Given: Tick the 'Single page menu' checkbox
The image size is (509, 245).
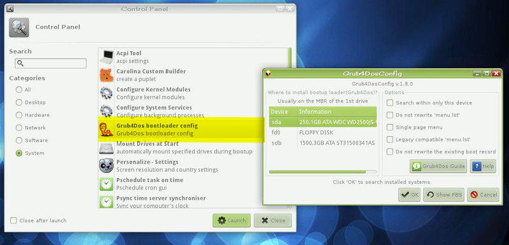Looking at the screenshot, I should click(390, 127).
